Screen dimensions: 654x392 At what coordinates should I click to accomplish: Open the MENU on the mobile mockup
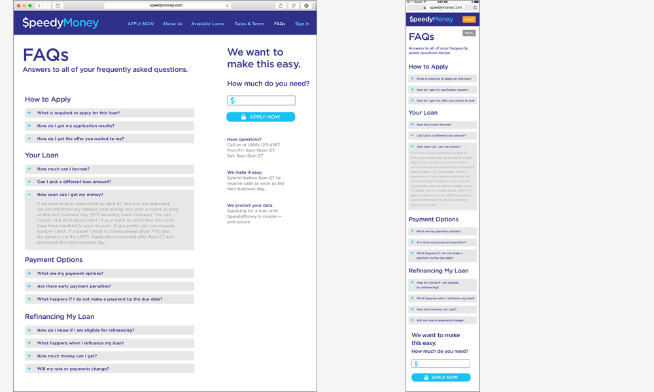468,32
